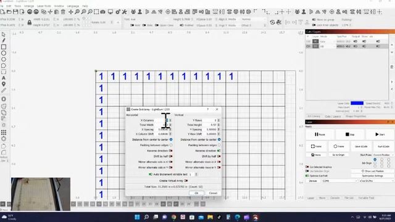Image resolution: width=395 pixels, height=222 pixels.
Task: Open the Tools menu
Action: (18, 6)
